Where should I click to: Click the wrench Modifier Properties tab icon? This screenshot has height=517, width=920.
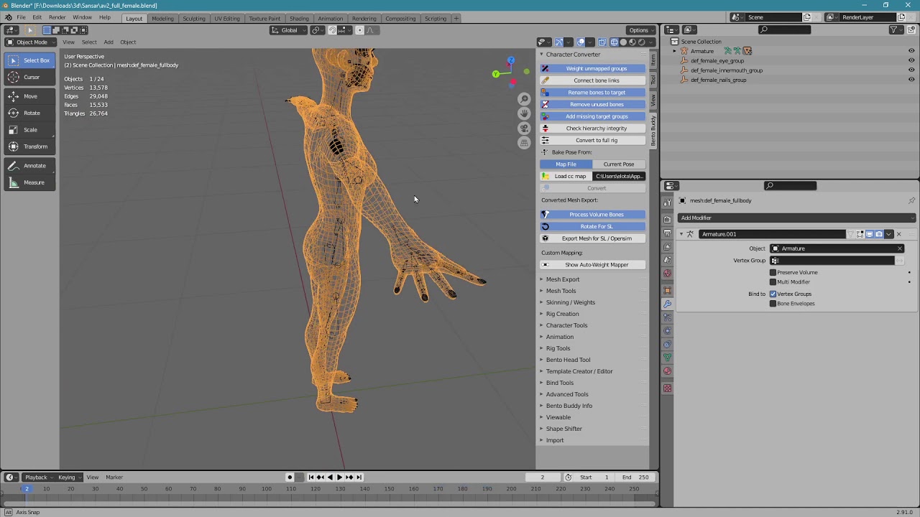[668, 304]
